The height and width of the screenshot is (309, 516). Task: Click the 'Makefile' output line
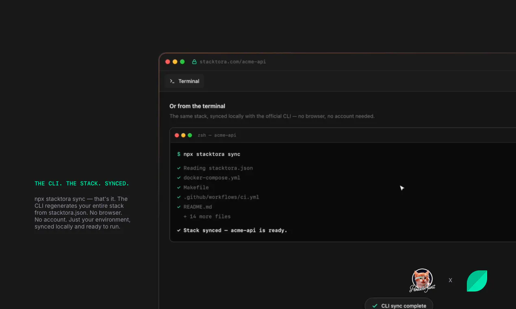pos(196,187)
